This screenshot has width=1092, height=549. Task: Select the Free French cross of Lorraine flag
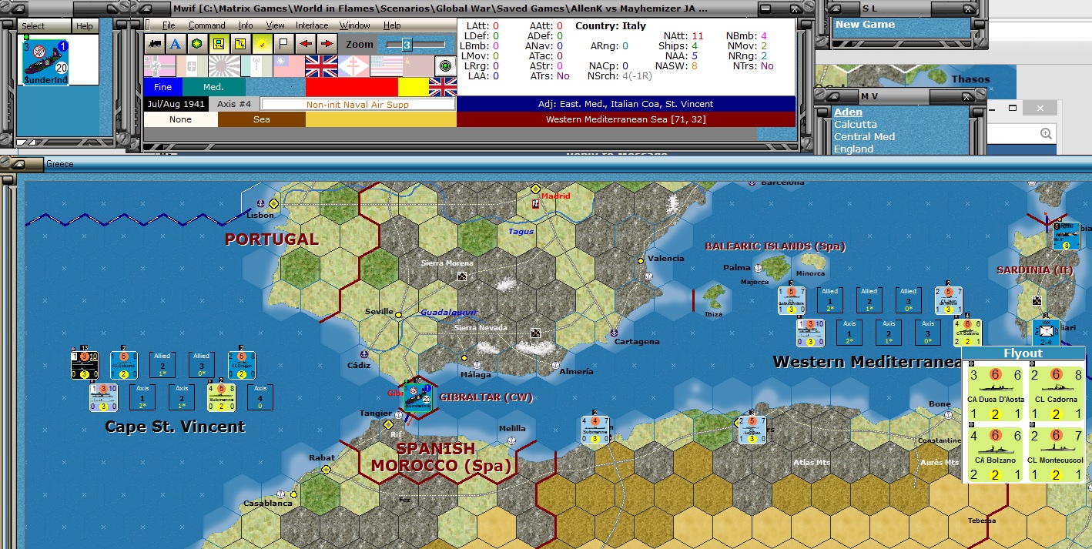[353, 66]
